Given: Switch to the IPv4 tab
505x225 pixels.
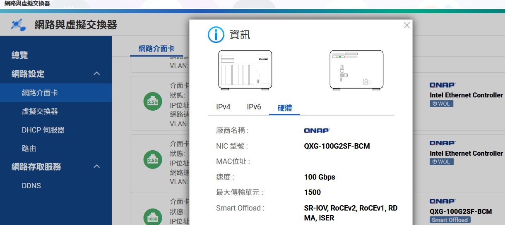Looking at the screenshot, I should tap(223, 107).
